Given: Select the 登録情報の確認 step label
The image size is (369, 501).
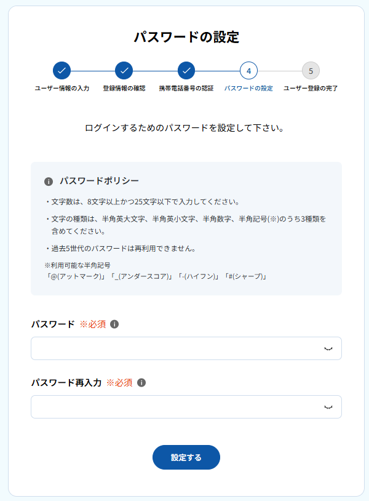Looking at the screenshot, I should 124,88.
